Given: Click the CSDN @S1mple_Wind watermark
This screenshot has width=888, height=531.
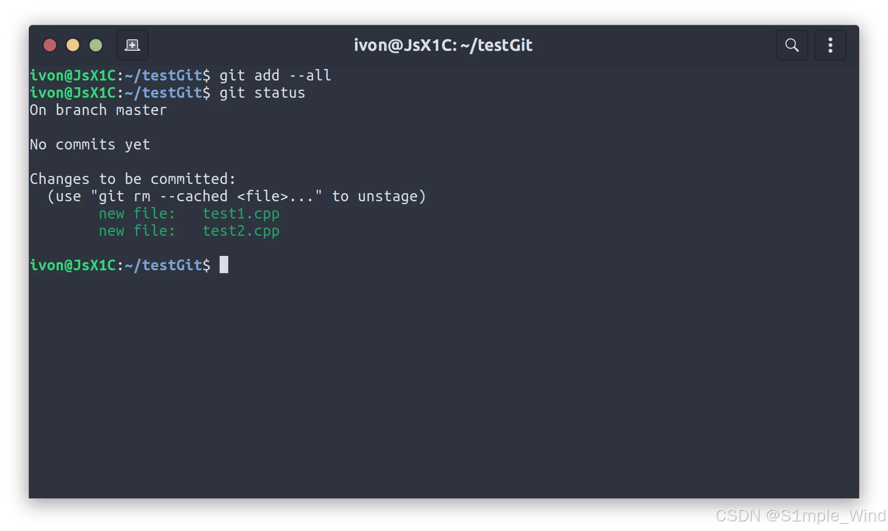Looking at the screenshot, I should (x=801, y=516).
